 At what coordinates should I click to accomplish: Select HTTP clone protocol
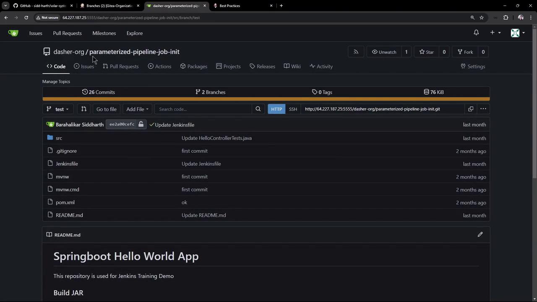point(276,109)
